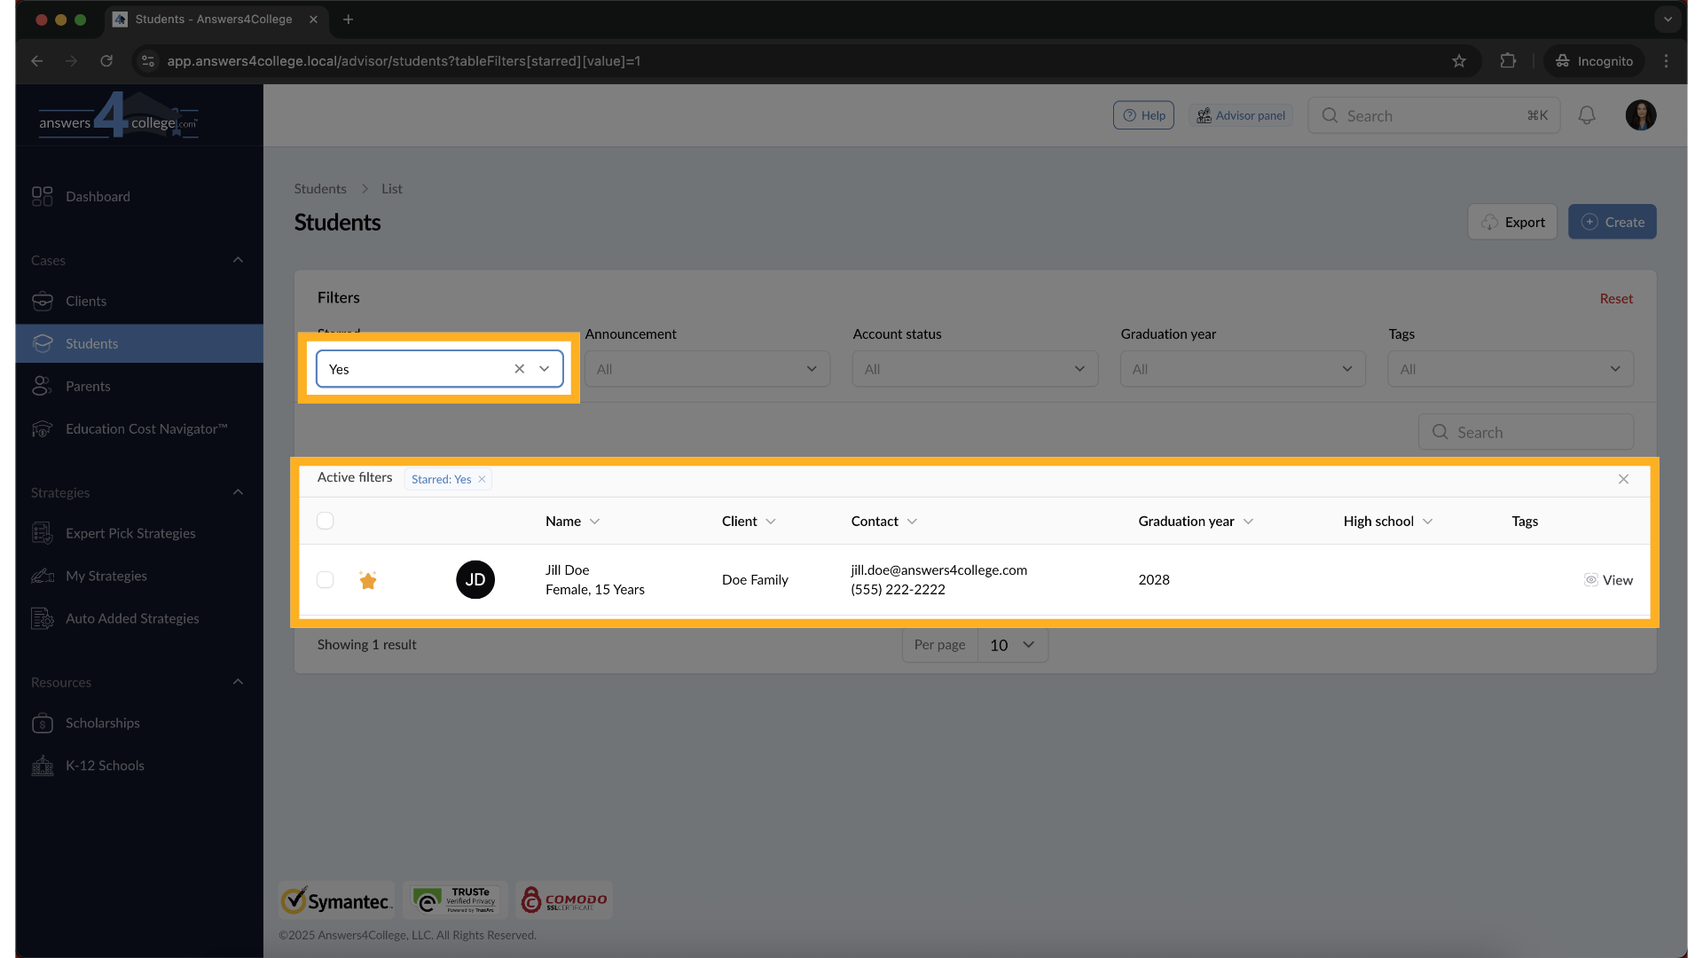Check the select-all checkbox in the table header

tap(325, 521)
